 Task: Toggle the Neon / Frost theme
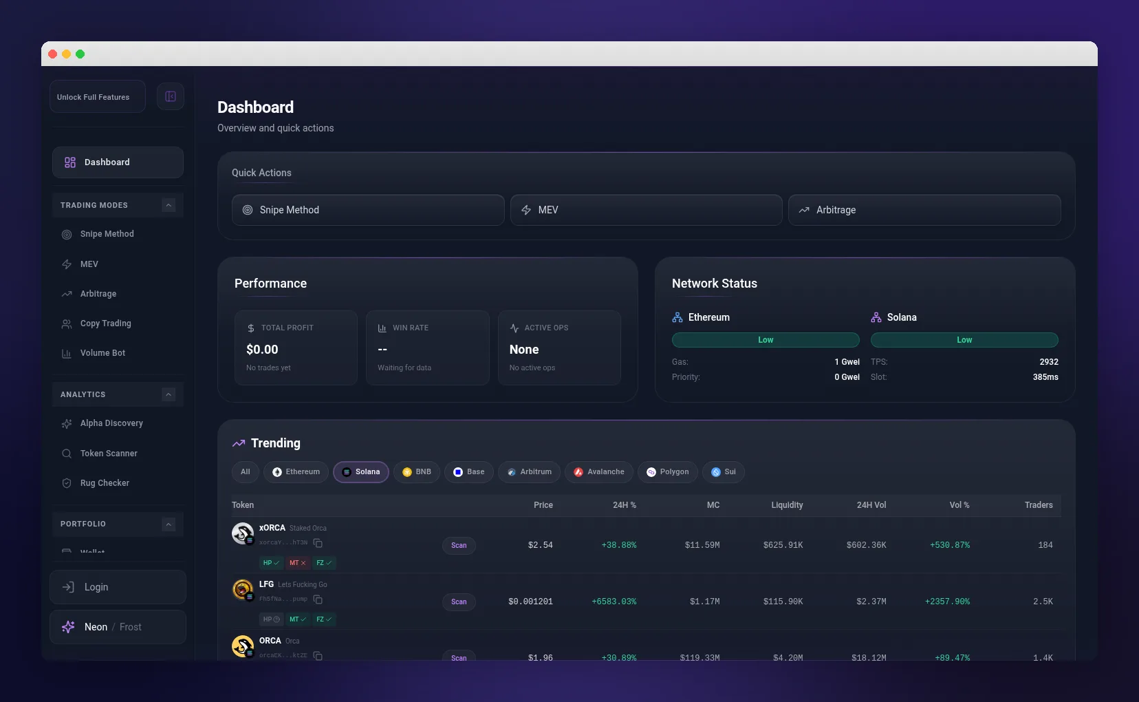point(118,627)
